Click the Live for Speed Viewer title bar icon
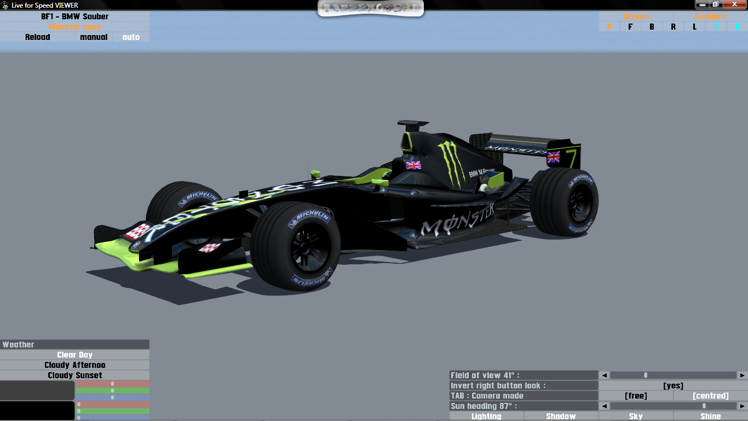 pos(5,5)
